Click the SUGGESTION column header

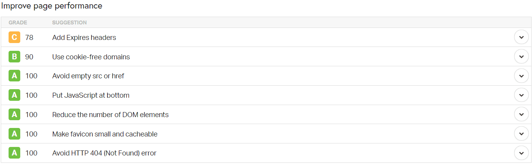[x=69, y=23]
